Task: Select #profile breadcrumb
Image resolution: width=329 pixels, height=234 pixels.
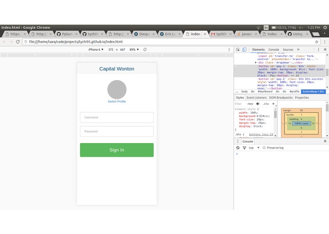Action: click(x=294, y=91)
